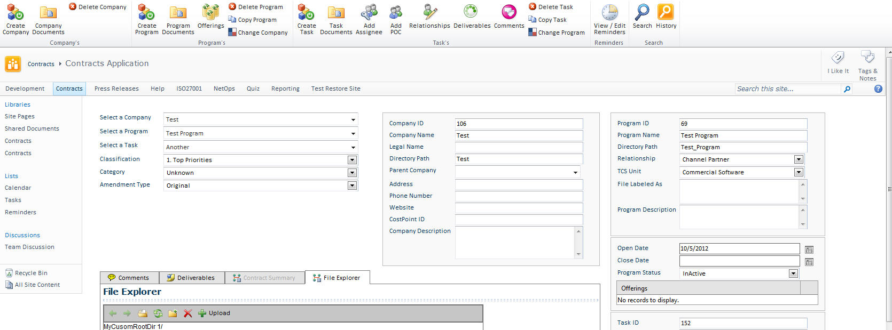Open the Deliverables ribbon icon
Viewport: 892px width, 330px height.
472,16
